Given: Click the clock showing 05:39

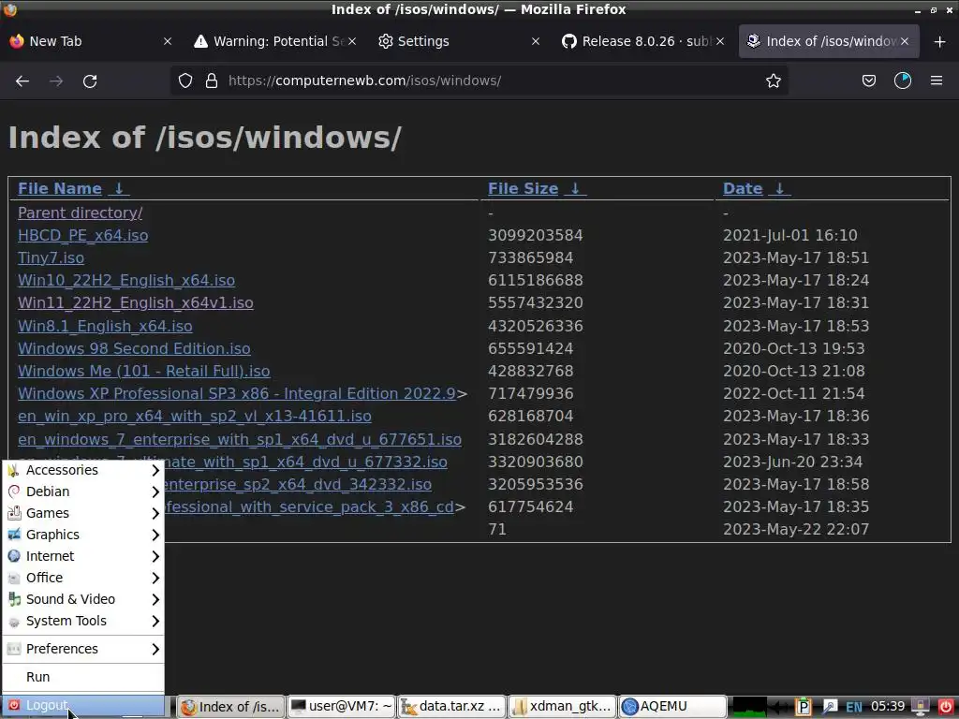Looking at the screenshot, I should (888, 707).
